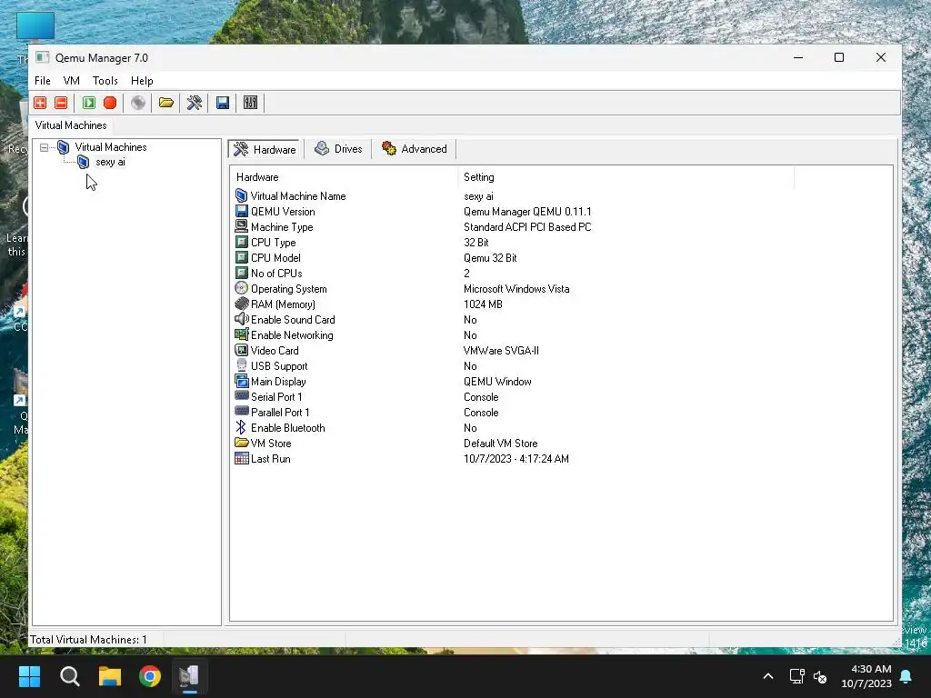The height and width of the screenshot is (698, 931).
Task: Select the 'sexy ai' virtual machine
Action: pos(110,162)
